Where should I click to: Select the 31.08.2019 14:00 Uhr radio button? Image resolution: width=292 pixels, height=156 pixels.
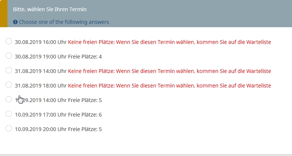[9, 70]
